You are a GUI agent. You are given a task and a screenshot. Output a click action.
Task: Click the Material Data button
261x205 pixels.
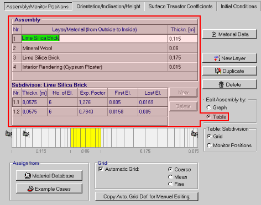tap(229, 34)
